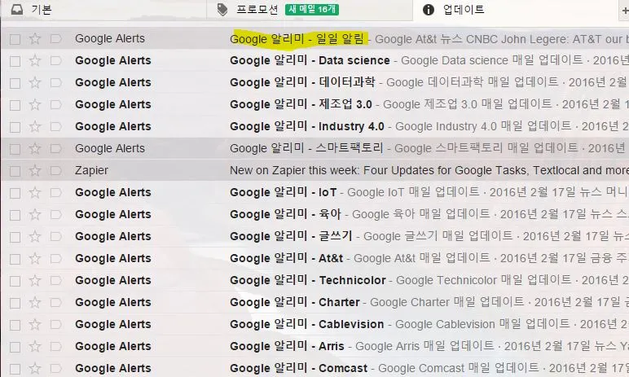Image resolution: width=629 pixels, height=377 pixels.
Task: Open the 업데이트 tab
Action: point(516,10)
